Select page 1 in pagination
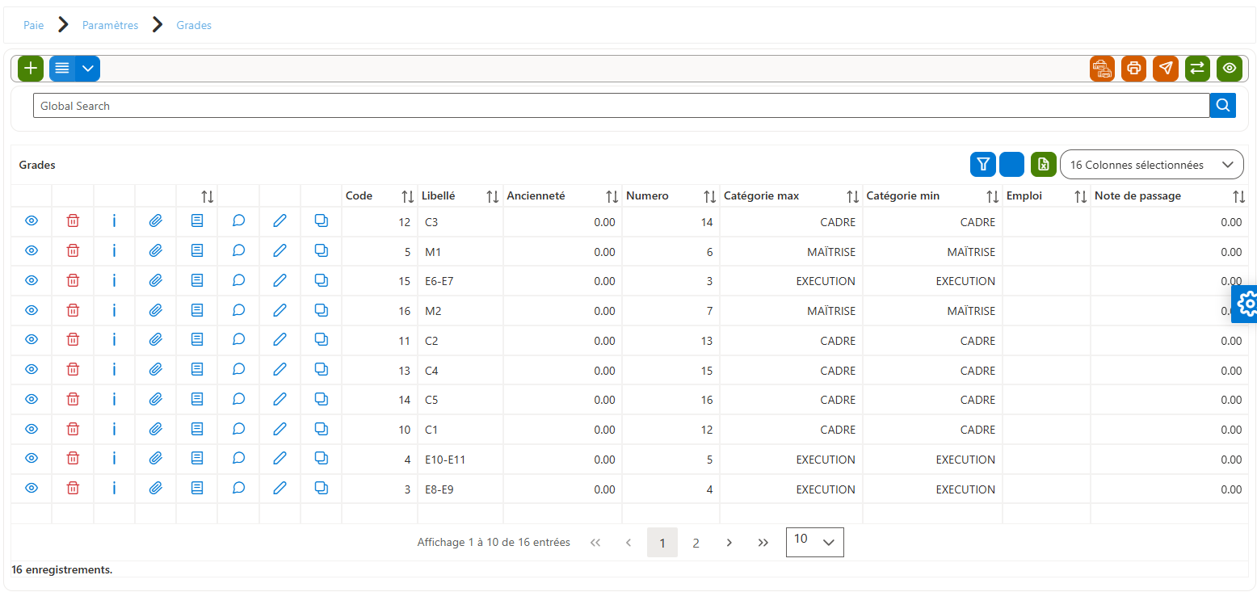Image resolution: width=1257 pixels, height=592 pixels. coord(662,543)
